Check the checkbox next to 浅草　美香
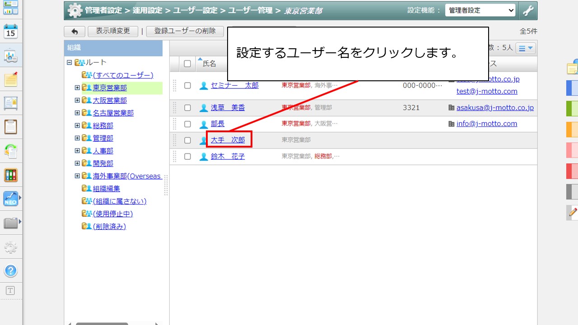Screen dimensions: 578x325 pos(187,107)
